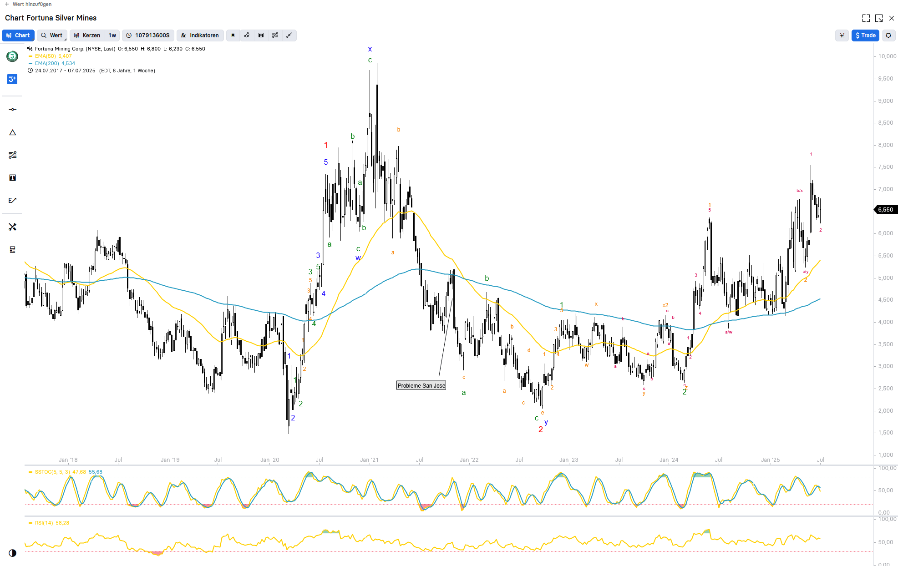Open the Kerzen chart type dropdown
This screenshot has height=566, width=898.
tap(87, 35)
